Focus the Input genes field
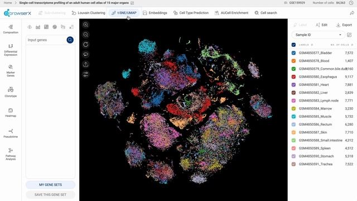 [46, 40]
